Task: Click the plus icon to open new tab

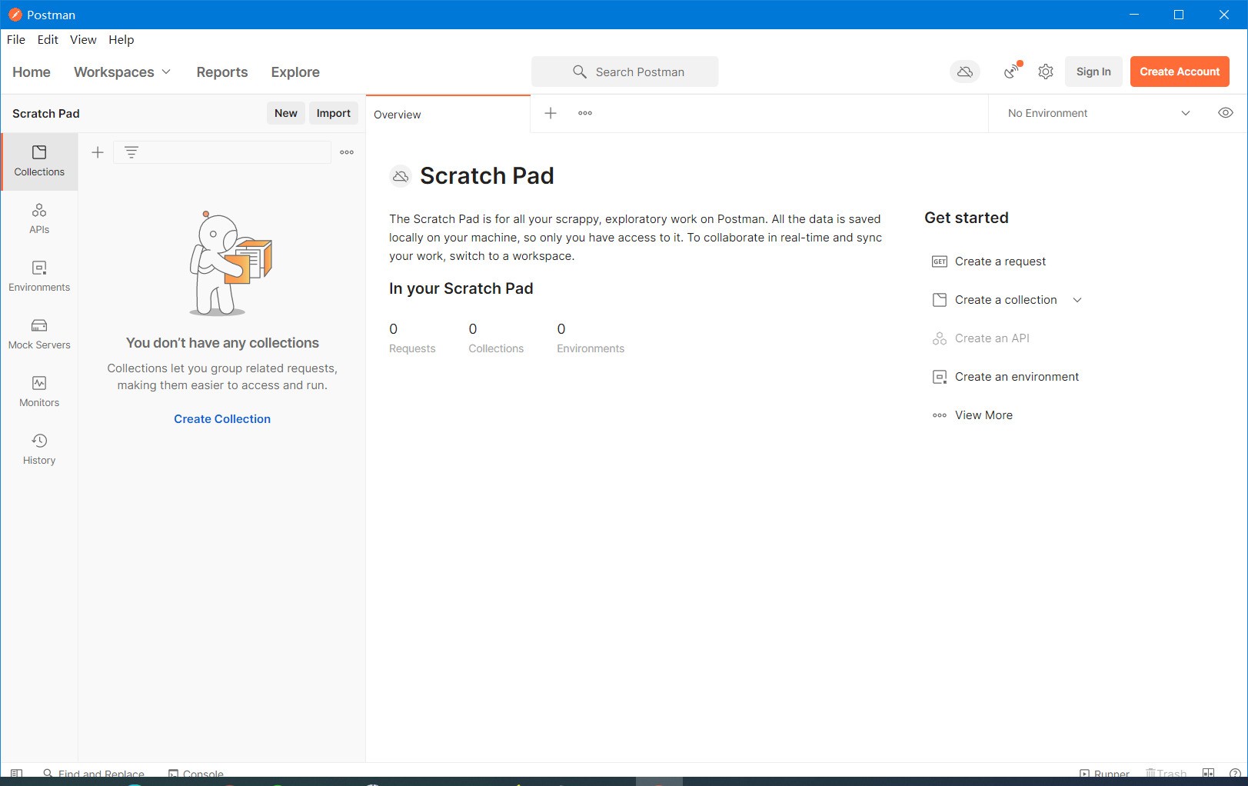Action: (551, 113)
